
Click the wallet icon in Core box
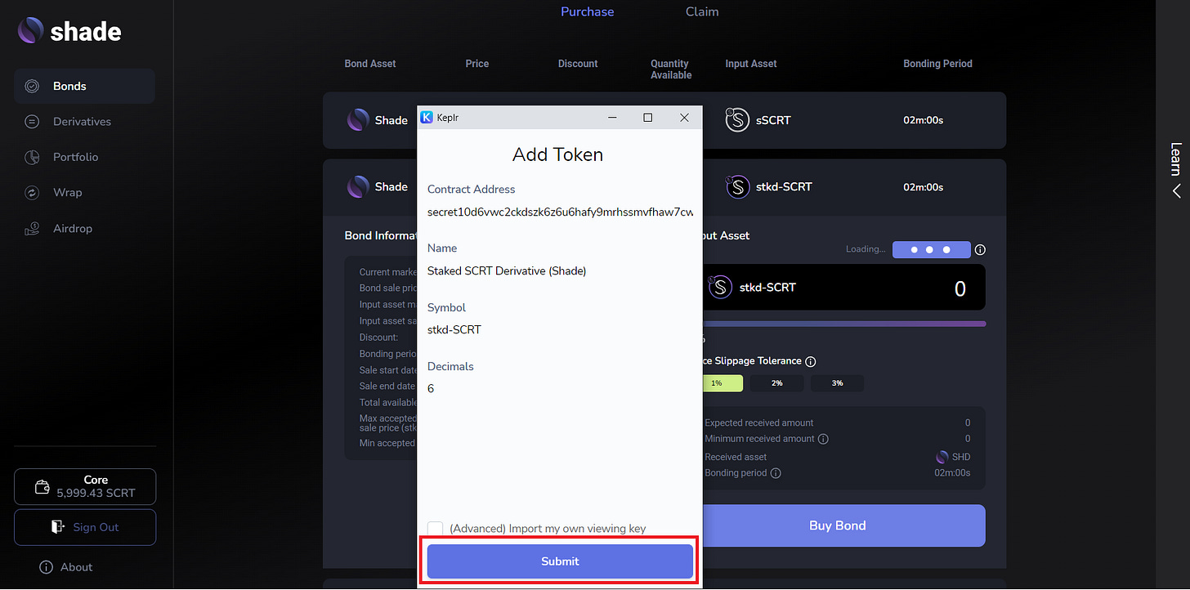(43, 487)
